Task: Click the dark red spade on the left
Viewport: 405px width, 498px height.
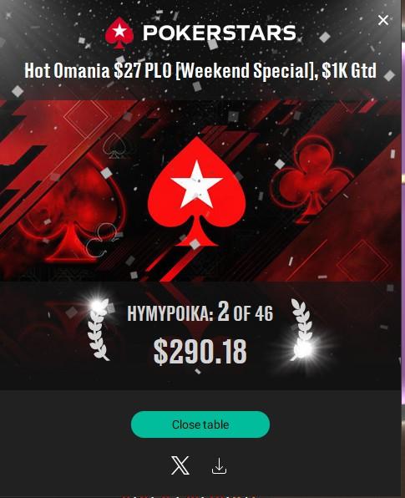Action: [x=72, y=208]
